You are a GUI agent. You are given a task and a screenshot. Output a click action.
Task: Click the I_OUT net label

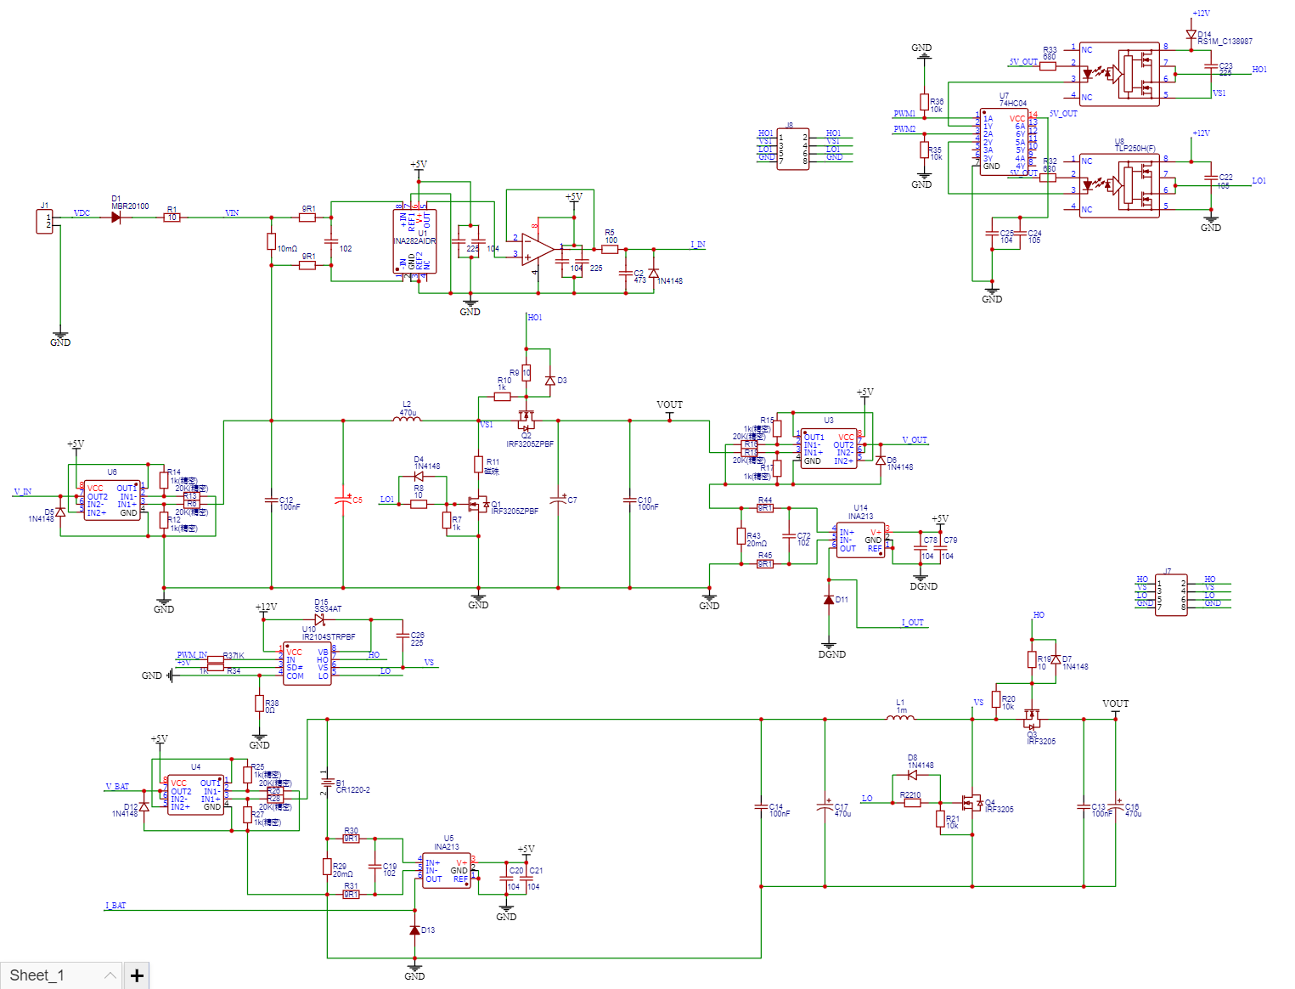coord(913,623)
